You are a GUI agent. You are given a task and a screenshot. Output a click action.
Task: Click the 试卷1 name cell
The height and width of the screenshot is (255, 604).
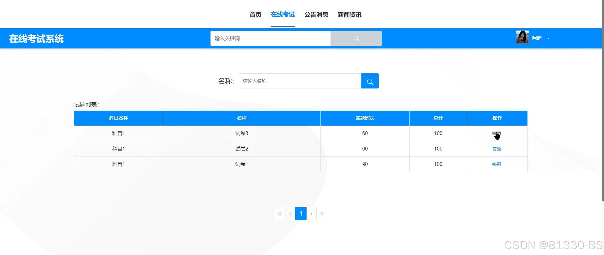coord(242,164)
